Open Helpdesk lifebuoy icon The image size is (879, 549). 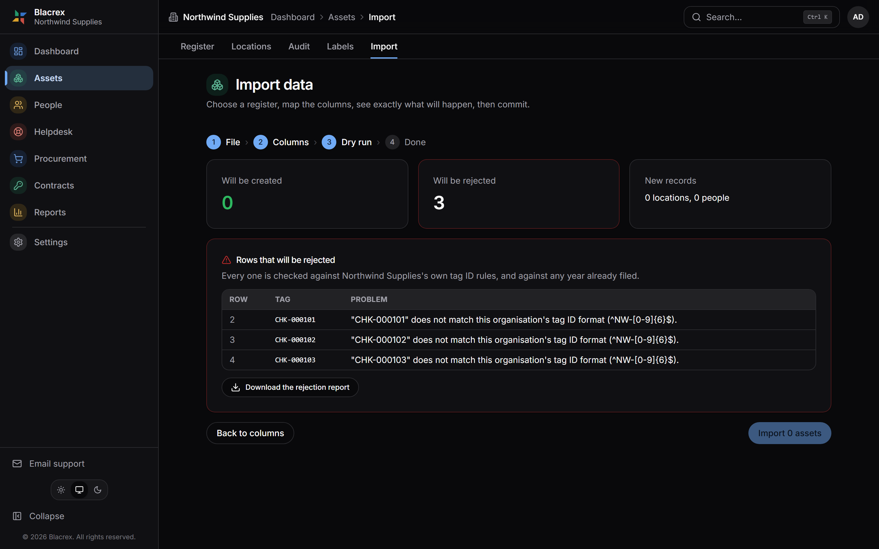point(18,132)
